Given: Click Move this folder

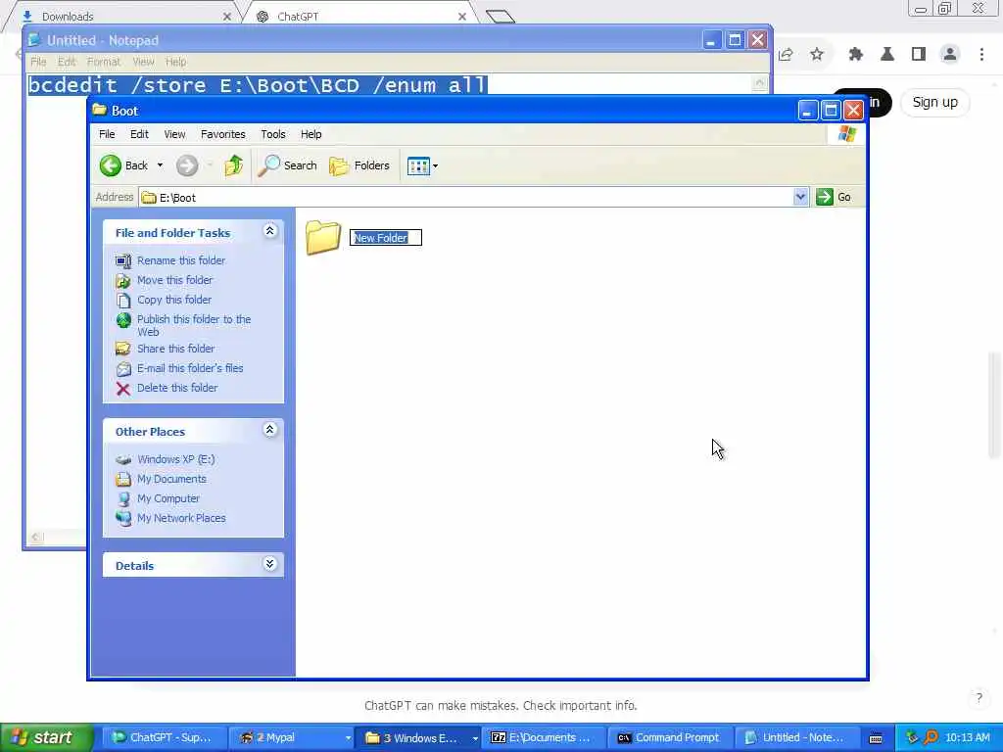Looking at the screenshot, I should (174, 280).
